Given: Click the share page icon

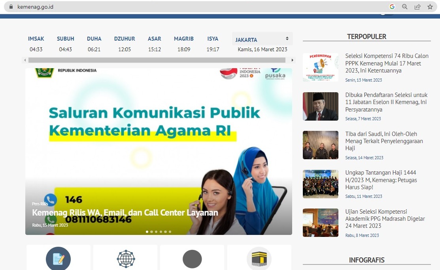Looking at the screenshot, I should [x=417, y=7].
